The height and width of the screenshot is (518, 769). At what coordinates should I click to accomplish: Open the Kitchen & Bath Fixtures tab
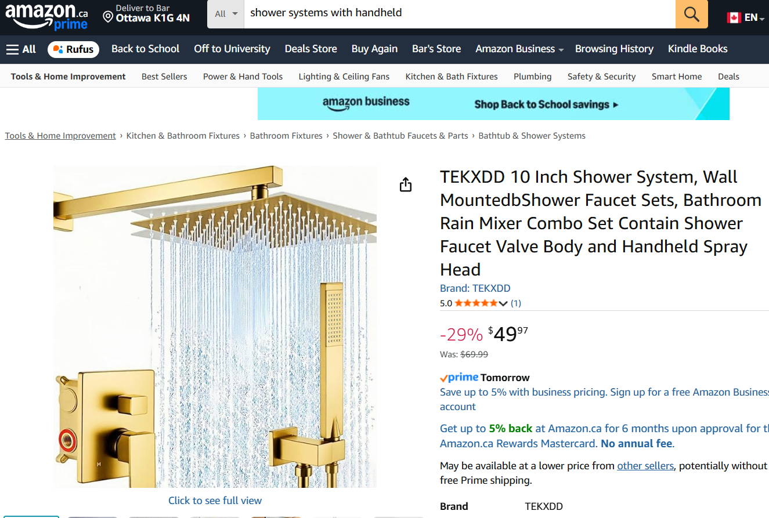452,77
